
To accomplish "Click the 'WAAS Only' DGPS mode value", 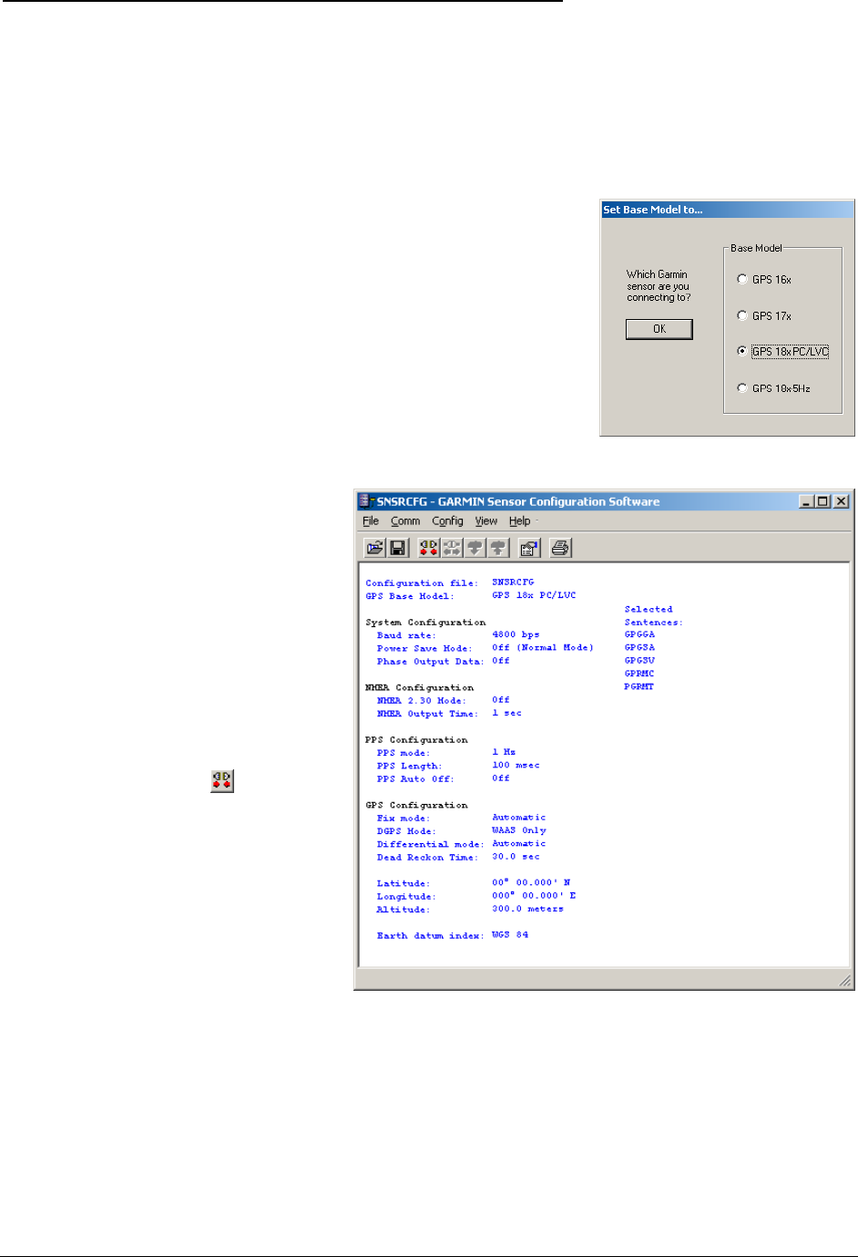I will click(x=519, y=830).
